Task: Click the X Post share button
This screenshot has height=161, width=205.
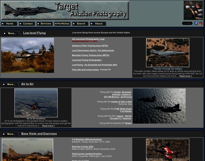Action: pyautogui.click(x=187, y=23)
